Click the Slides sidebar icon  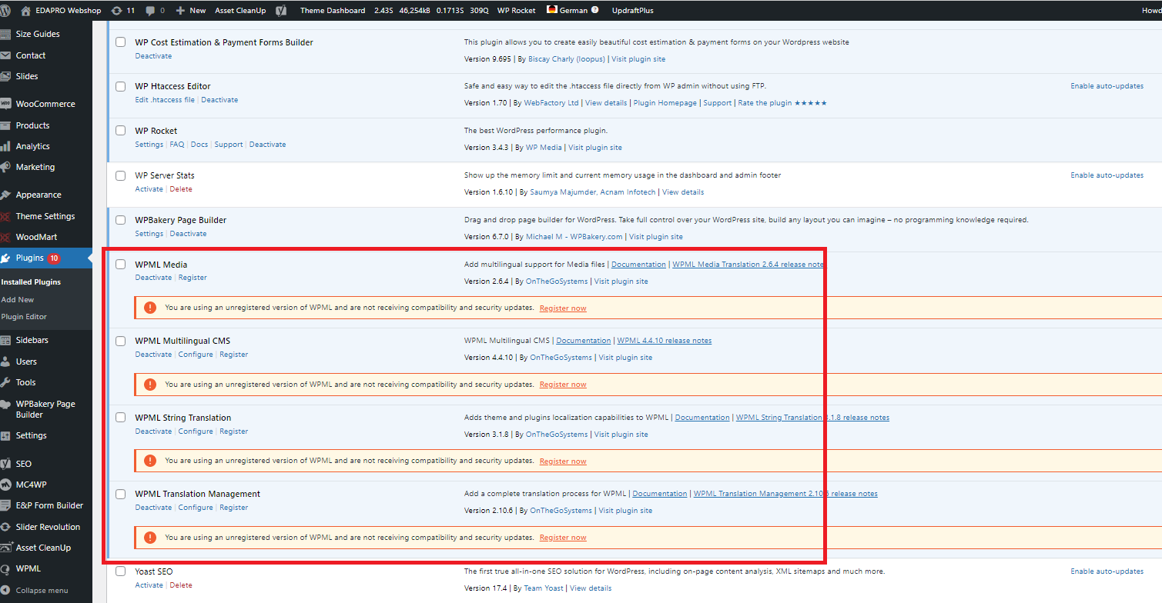pos(6,76)
